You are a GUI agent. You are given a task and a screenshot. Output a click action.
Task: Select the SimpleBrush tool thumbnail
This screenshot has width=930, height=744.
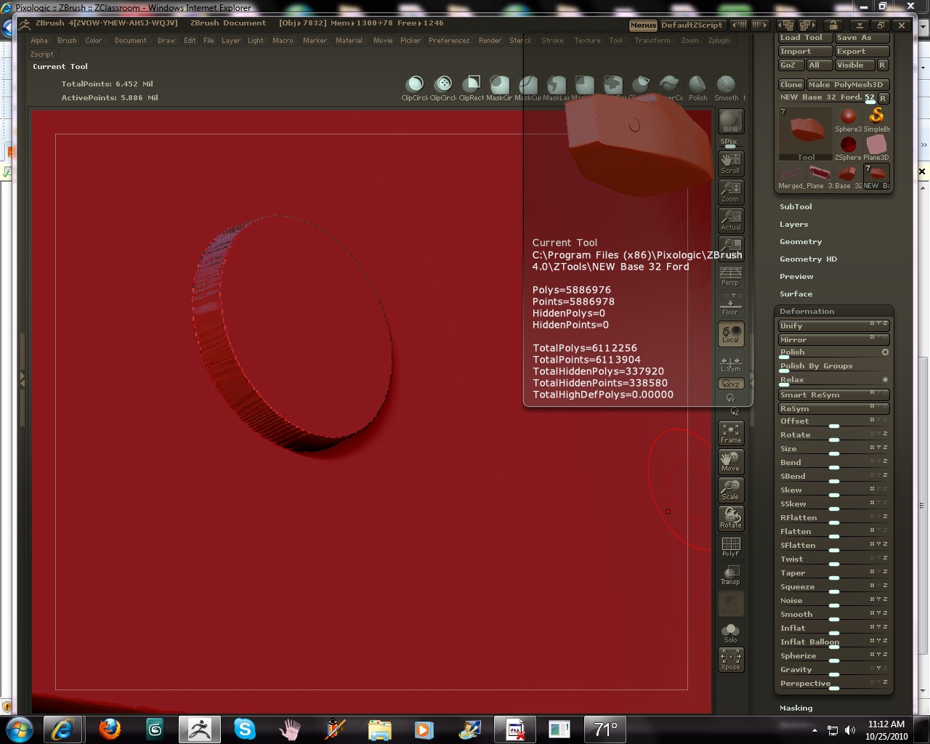(x=876, y=120)
